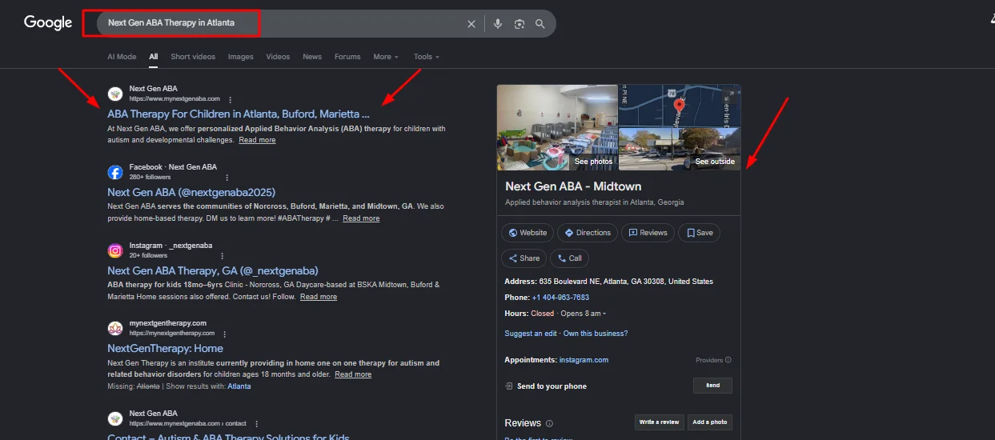Switch to the AI Mode tab
Viewport: 995px width, 440px height.
(x=122, y=57)
